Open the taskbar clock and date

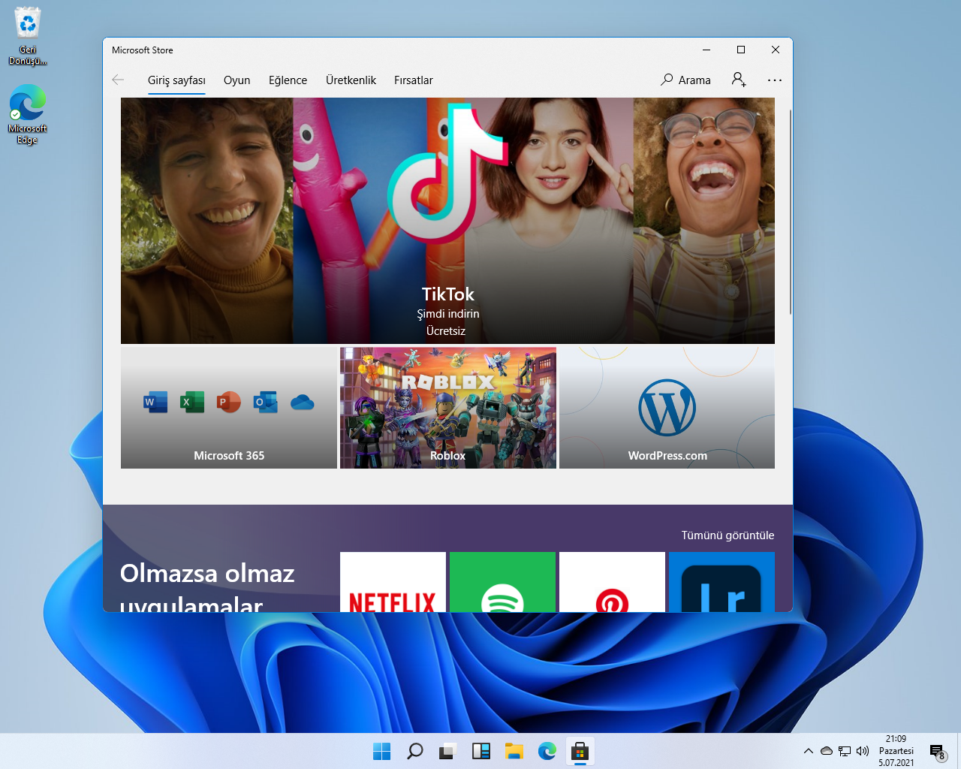(x=896, y=751)
